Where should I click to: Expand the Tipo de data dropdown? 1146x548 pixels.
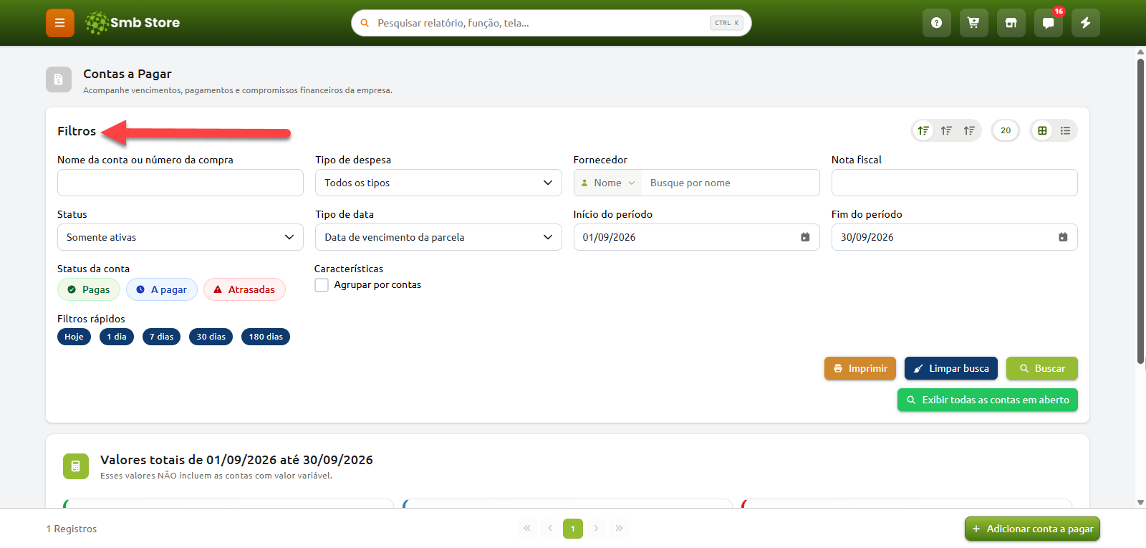(438, 237)
